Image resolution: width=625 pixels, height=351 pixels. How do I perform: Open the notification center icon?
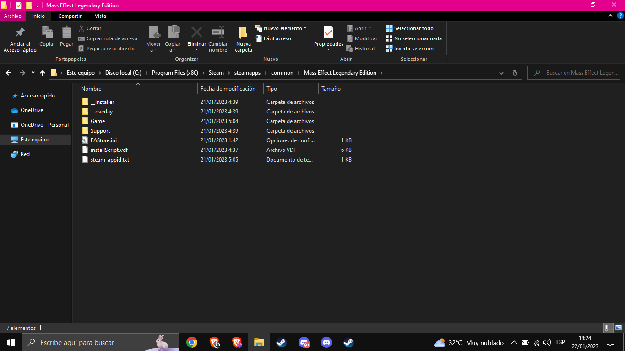click(610, 342)
